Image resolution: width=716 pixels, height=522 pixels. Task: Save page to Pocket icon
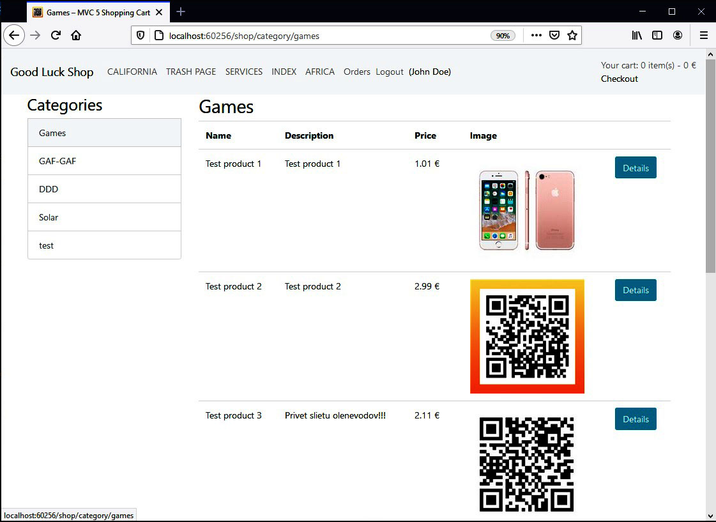[554, 35]
